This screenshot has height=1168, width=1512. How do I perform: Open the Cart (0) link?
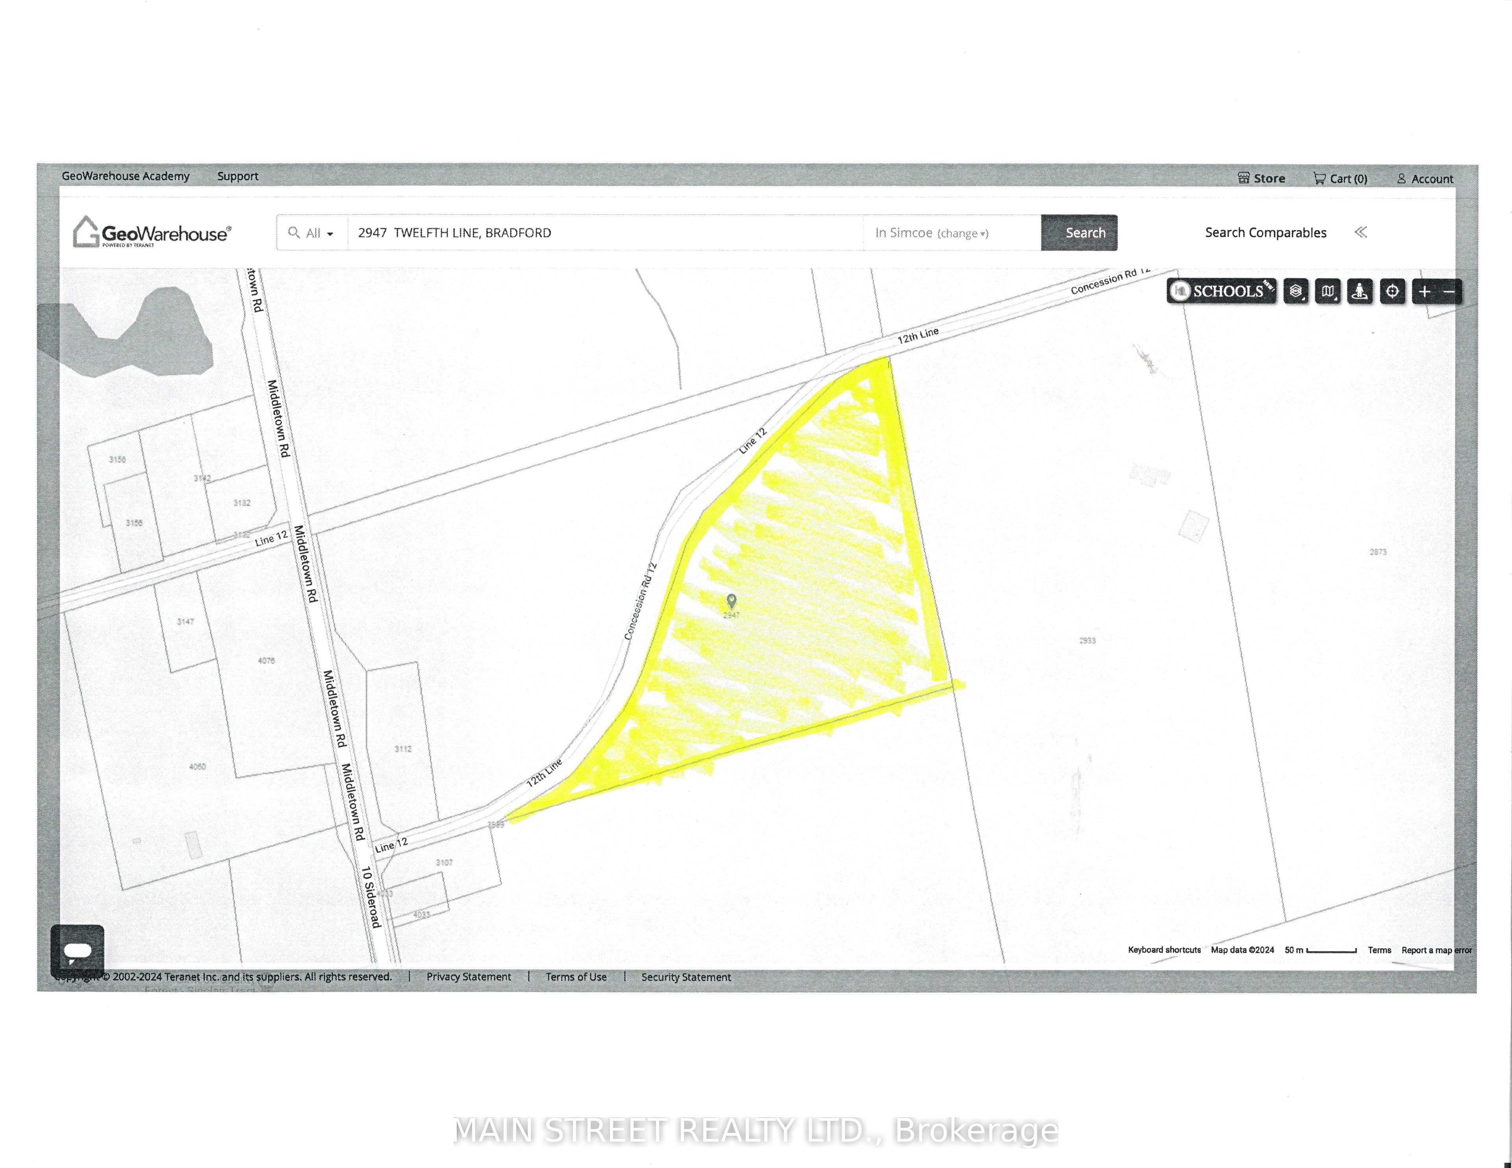(x=1340, y=179)
